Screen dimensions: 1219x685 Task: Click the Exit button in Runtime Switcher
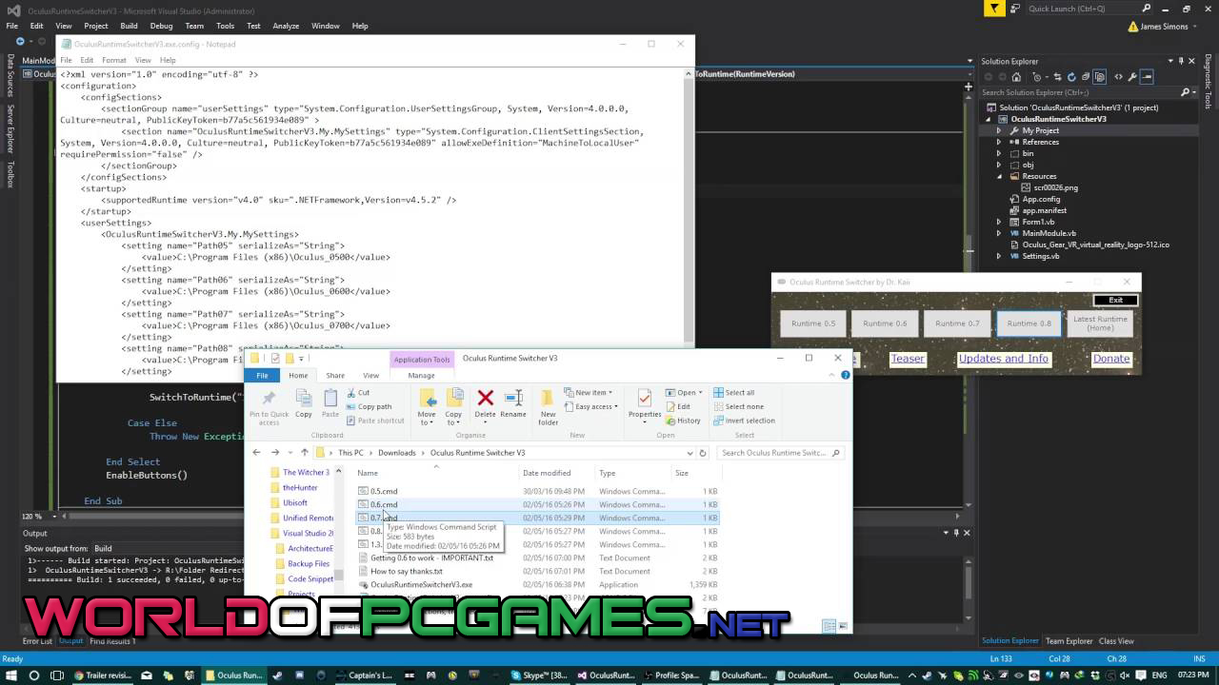coord(1115,300)
